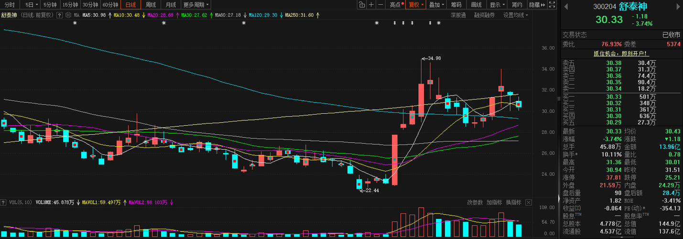The image size is (683, 239).
Task: Click the MA20:28.68 magenta label
Action: pyautogui.click(x=161, y=15)
